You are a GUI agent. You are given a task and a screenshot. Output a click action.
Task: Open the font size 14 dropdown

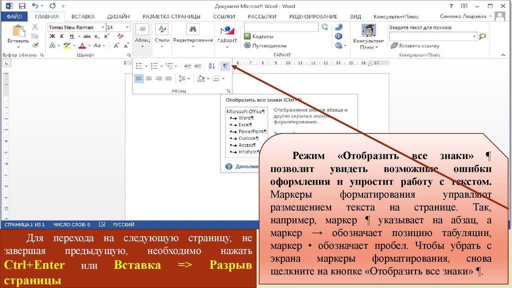pyautogui.click(x=127, y=27)
